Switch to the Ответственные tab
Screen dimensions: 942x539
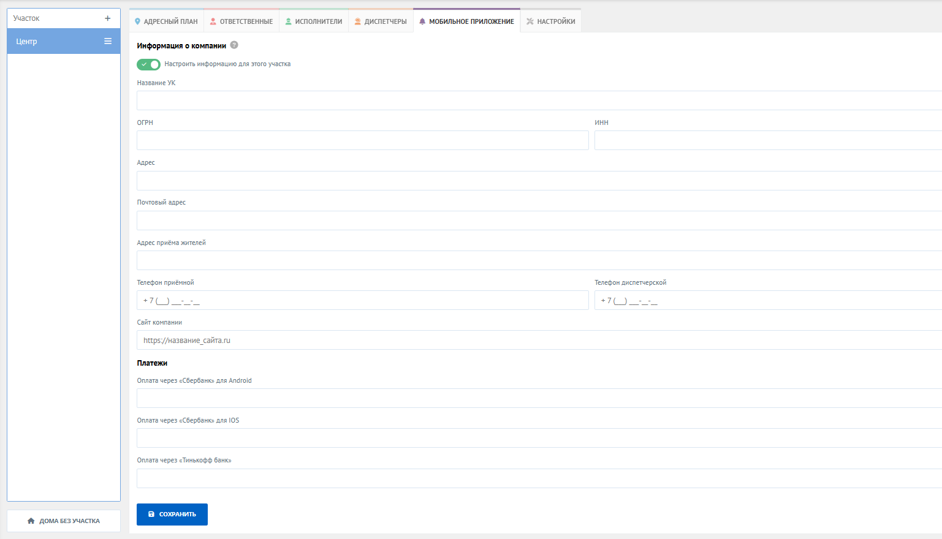(241, 21)
